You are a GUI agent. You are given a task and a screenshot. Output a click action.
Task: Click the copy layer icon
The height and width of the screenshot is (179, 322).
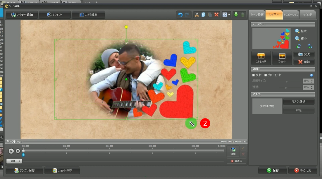coord(203,15)
